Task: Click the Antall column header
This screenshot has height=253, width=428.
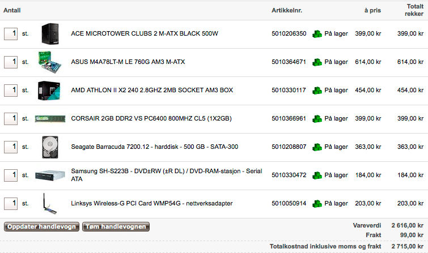Action: (x=12, y=10)
